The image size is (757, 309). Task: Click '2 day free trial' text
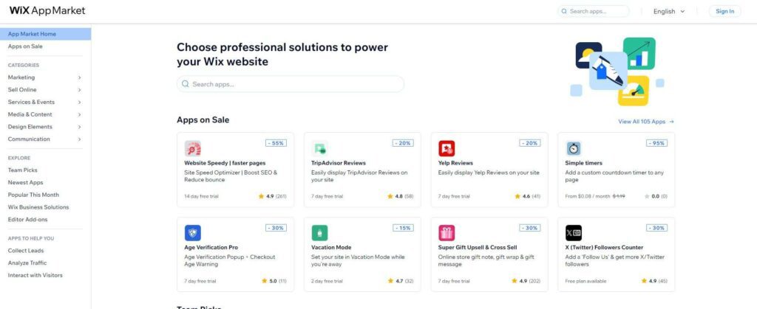point(327,281)
